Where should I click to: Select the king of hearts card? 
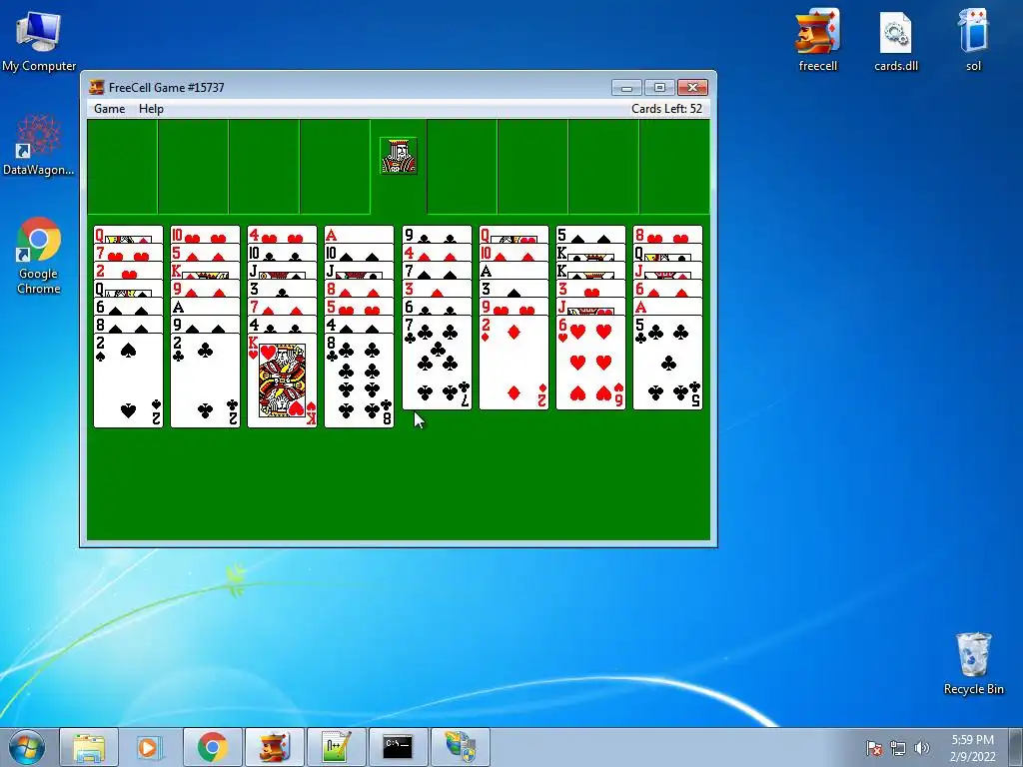(282, 381)
